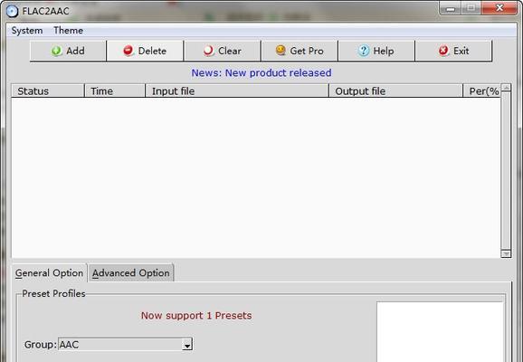Image resolution: width=523 pixels, height=362 pixels.
Task: Click the Output file column header
Action: pos(396,91)
